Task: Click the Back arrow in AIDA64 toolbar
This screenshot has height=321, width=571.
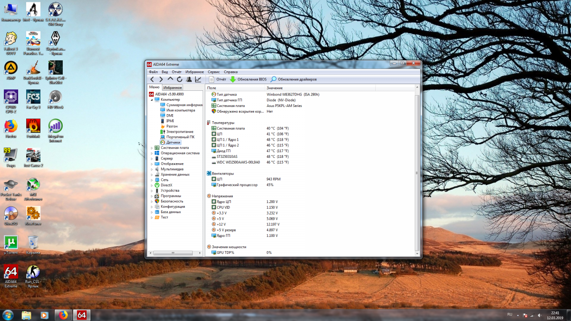Action: coord(152,79)
